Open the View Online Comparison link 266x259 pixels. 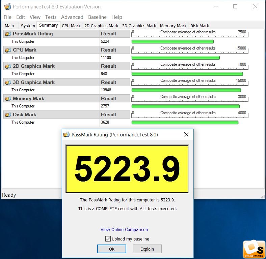124,230
